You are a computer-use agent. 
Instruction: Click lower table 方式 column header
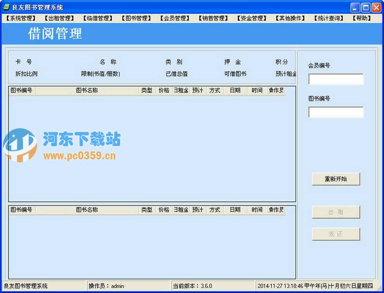click(x=215, y=210)
